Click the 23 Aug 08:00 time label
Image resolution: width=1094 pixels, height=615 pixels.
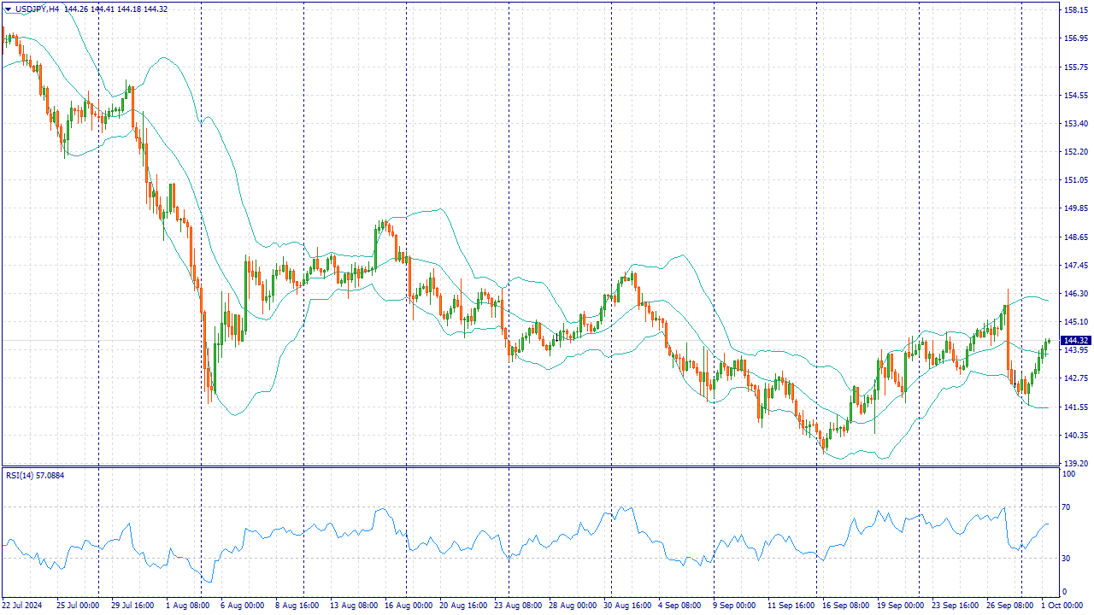coord(518,605)
